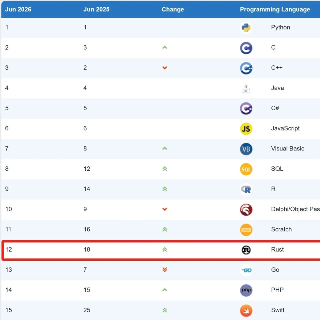Select the C# language name text
The image size is (320, 320).
point(275,108)
